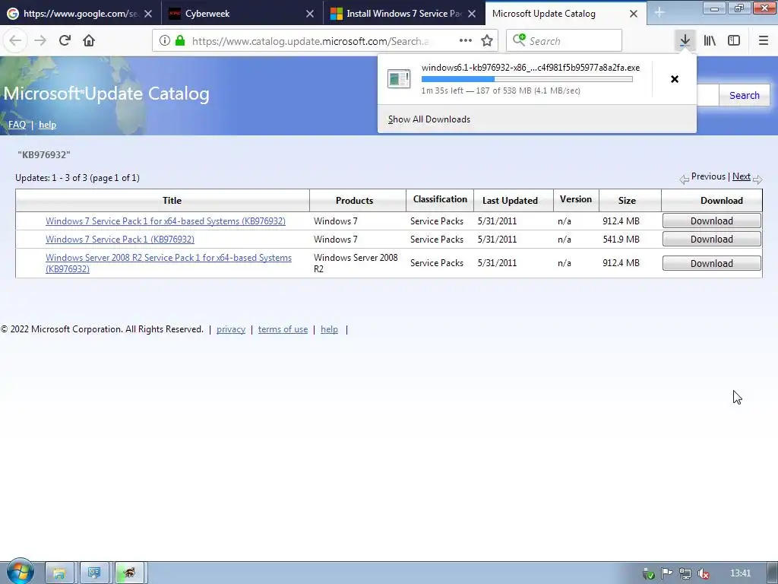Close the Microsoft Update Catalog tab
The image size is (778, 584).
click(x=634, y=14)
